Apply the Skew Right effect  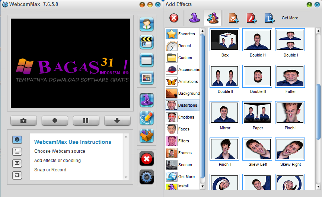[290, 149]
